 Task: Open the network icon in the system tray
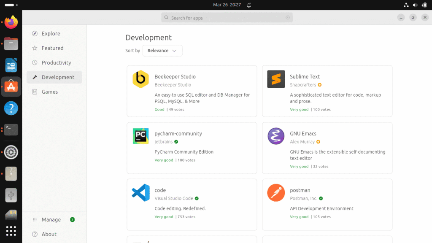(x=406, y=5)
